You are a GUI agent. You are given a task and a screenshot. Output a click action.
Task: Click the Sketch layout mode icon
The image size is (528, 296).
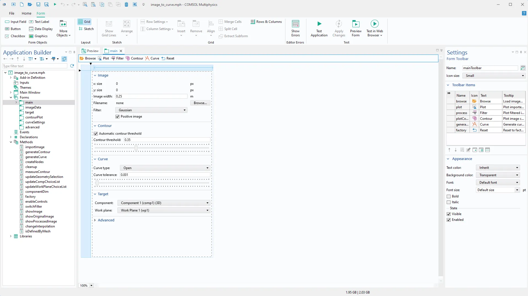click(x=81, y=29)
